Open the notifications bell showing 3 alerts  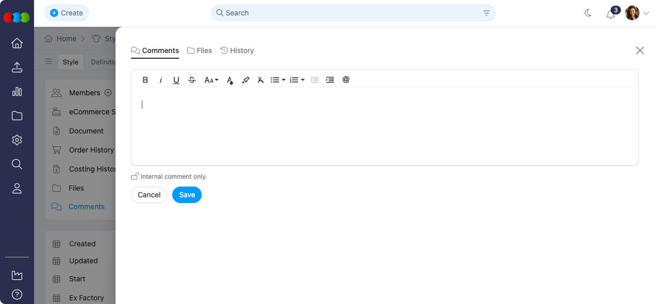(611, 13)
